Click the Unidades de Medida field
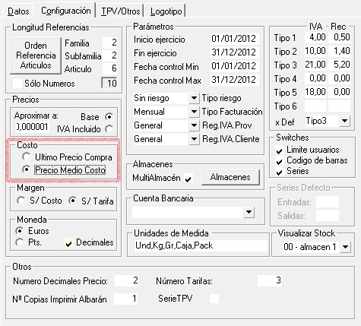Viewport: 361px width, 326px height. click(x=201, y=245)
